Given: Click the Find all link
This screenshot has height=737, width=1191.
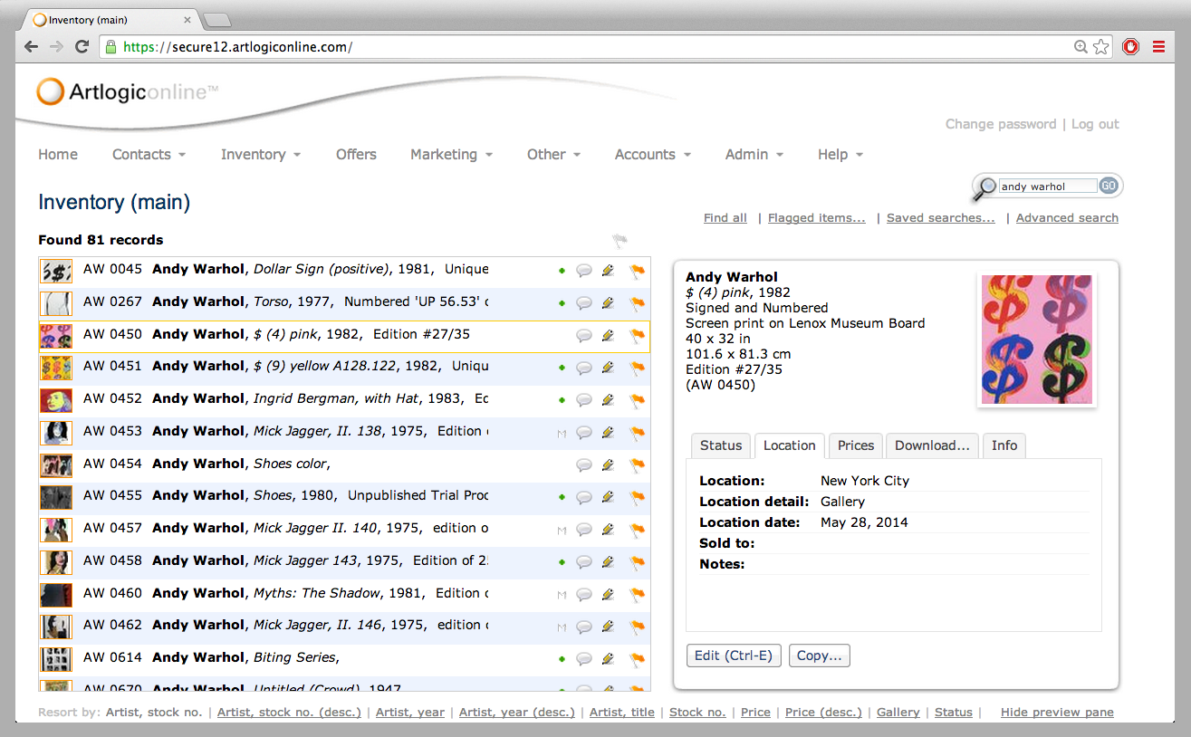Looking at the screenshot, I should [x=725, y=218].
